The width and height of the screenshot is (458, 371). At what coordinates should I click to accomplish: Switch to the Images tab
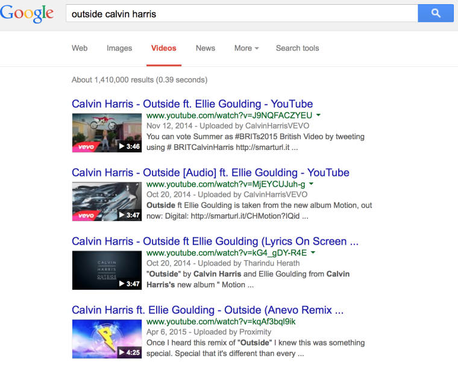[119, 48]
